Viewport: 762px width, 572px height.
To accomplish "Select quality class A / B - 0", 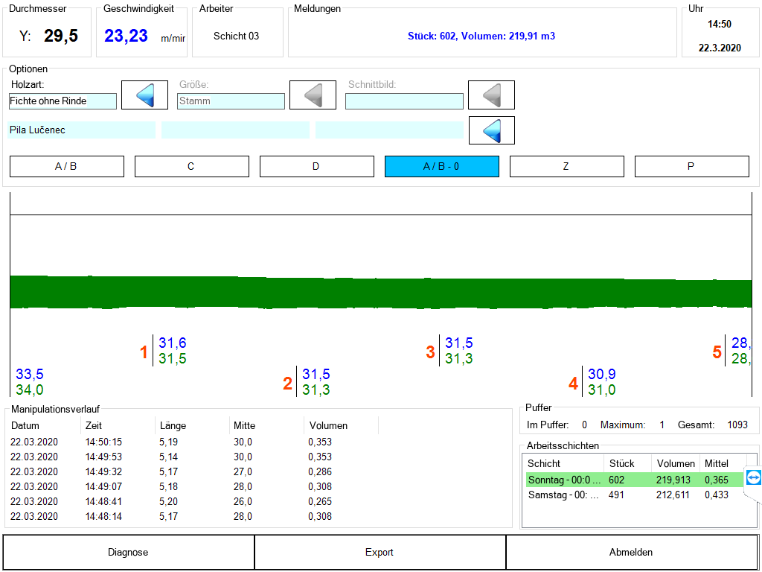I will 442,166.
